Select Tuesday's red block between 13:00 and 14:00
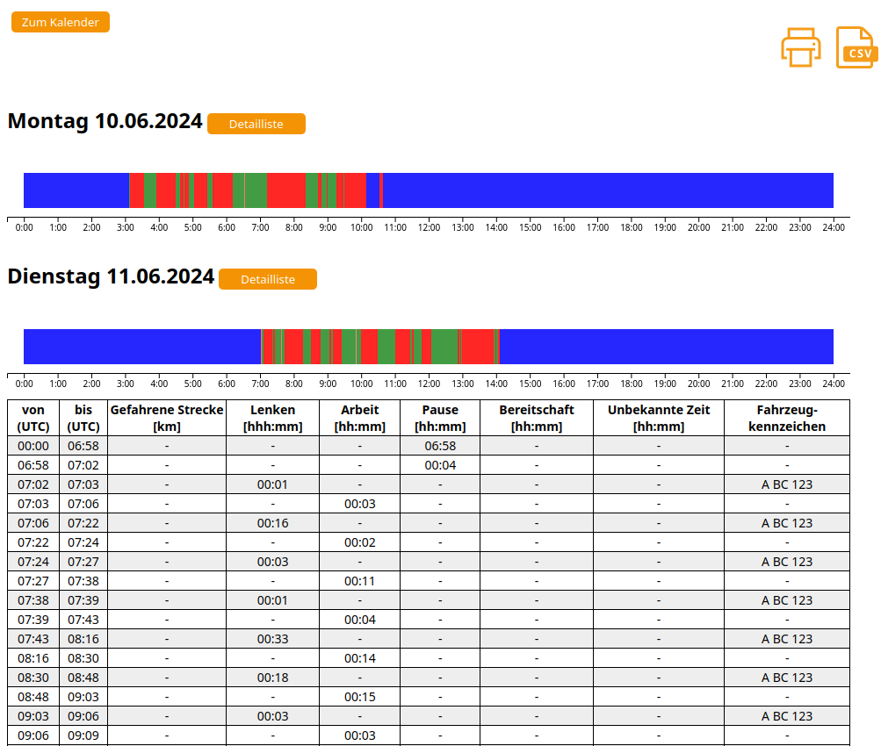This screenshot has width=881, height=746. [x=477, y=347]
